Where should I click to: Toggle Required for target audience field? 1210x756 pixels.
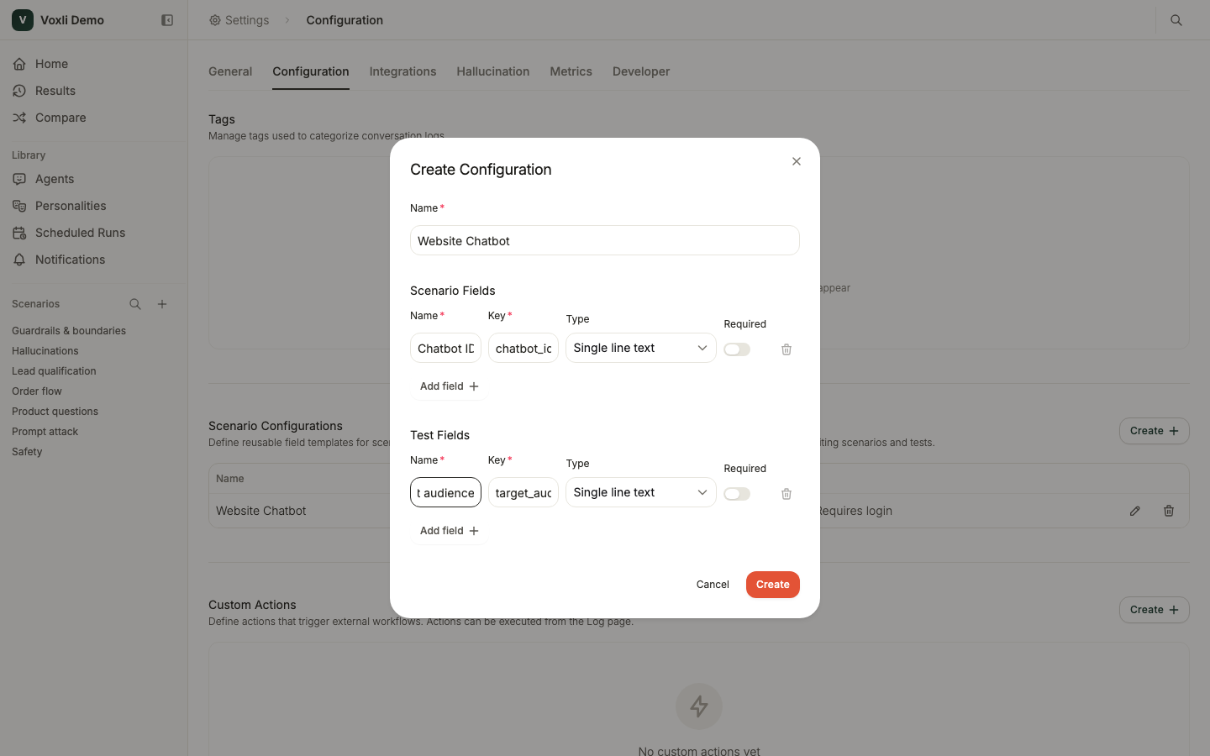point(737,494)
